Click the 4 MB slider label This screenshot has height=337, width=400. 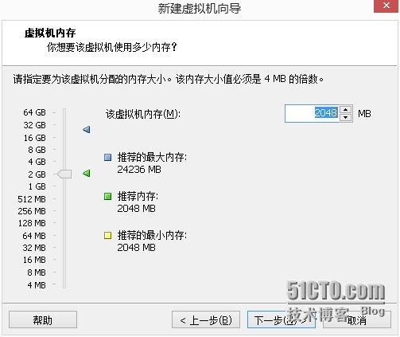tap(37, 285)
